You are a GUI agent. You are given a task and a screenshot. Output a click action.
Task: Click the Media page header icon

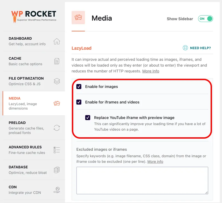[78, 17]
